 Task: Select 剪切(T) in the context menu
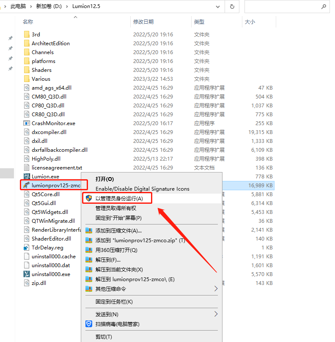point(152,337)
